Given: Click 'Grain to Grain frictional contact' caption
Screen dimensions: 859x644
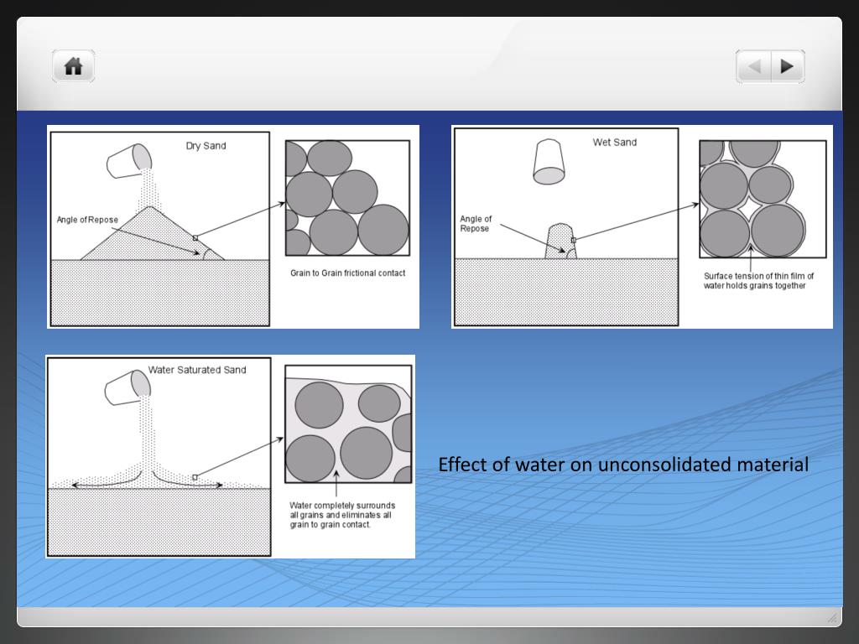Looking at the screenshot, I should pyautogui.click(x=348, y=273).
